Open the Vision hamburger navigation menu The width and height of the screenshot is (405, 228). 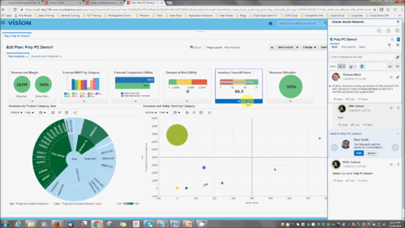3,23
